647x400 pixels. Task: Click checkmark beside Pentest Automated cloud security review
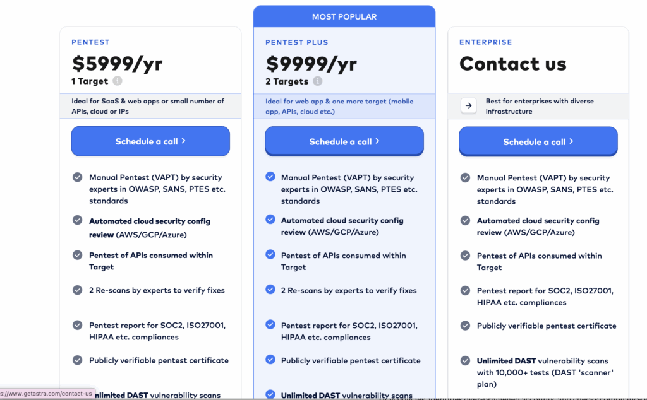pyautogui.click(x=78, y=220)
